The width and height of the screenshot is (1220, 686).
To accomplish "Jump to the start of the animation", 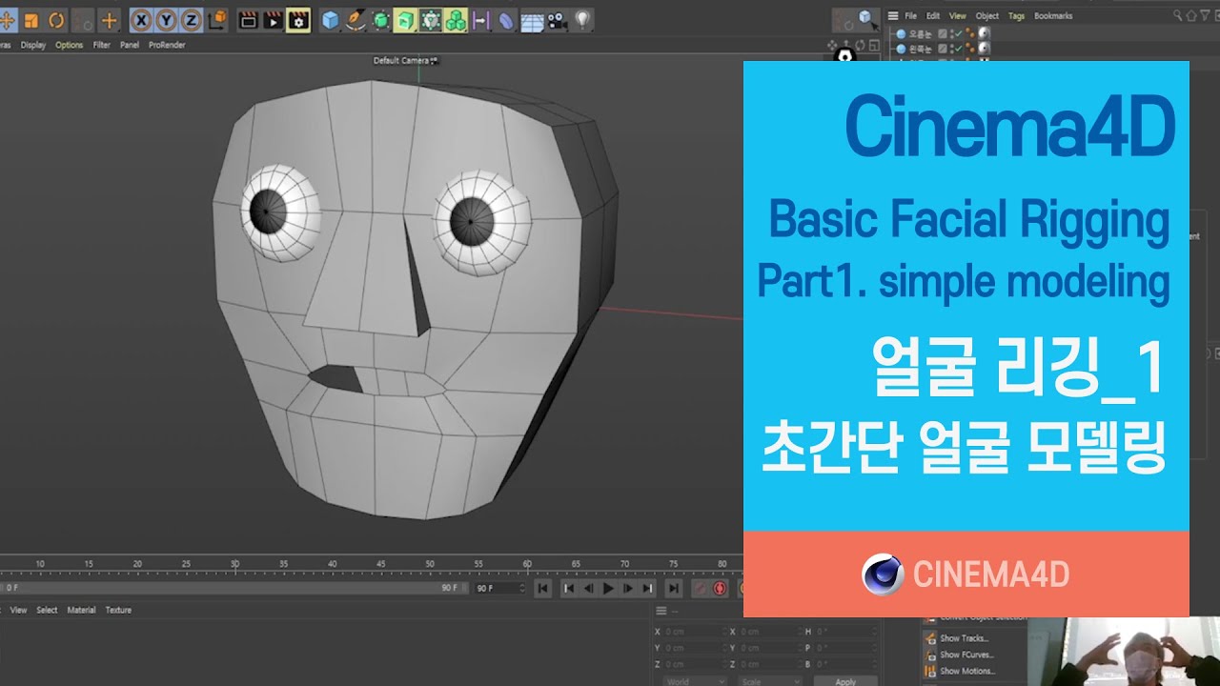I will click(543, 589).
